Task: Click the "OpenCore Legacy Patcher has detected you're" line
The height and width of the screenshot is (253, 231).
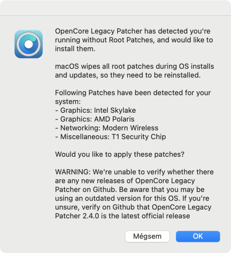Action: click(x=133, y=31)
